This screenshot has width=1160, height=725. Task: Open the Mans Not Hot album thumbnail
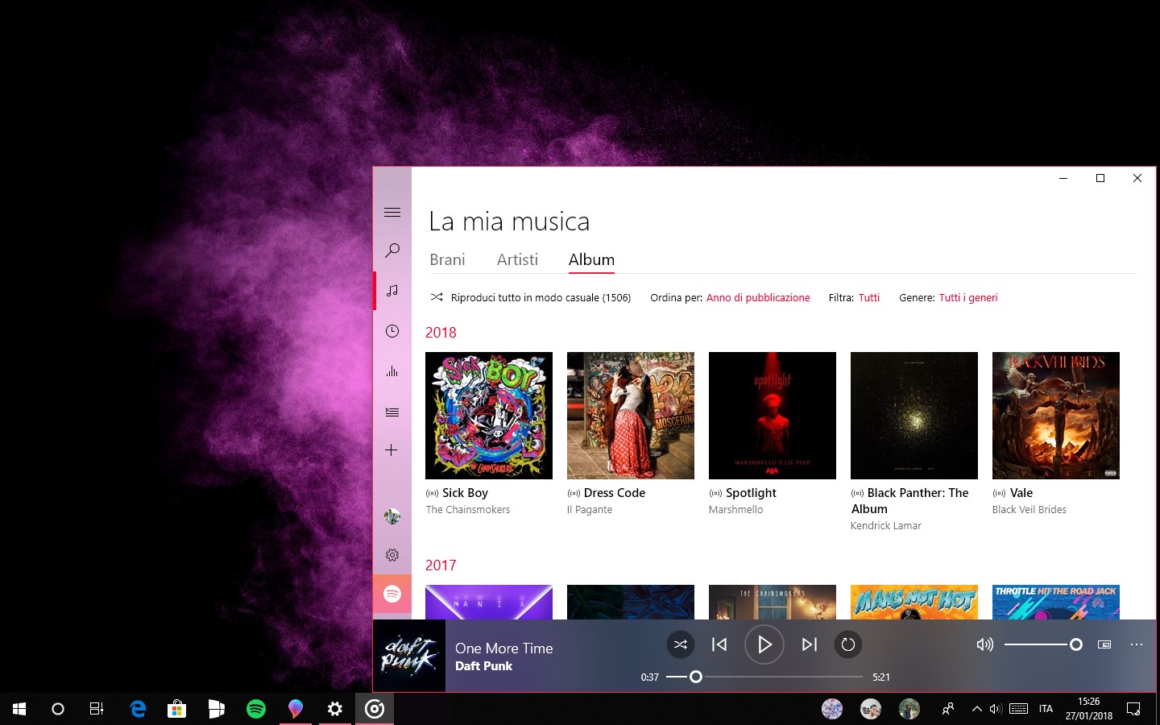click(914, 603)
